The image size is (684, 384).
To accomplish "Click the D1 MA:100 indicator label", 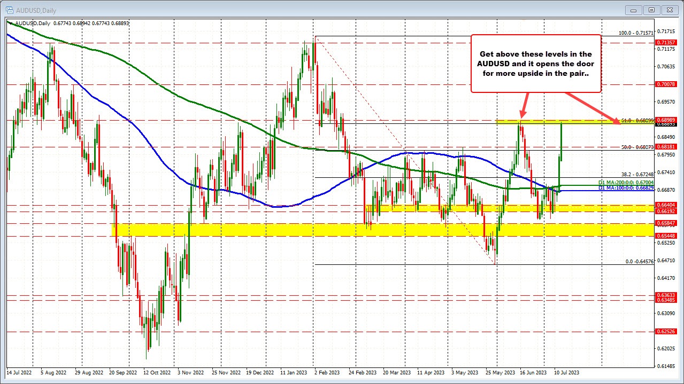I will (x=626, y=188).
